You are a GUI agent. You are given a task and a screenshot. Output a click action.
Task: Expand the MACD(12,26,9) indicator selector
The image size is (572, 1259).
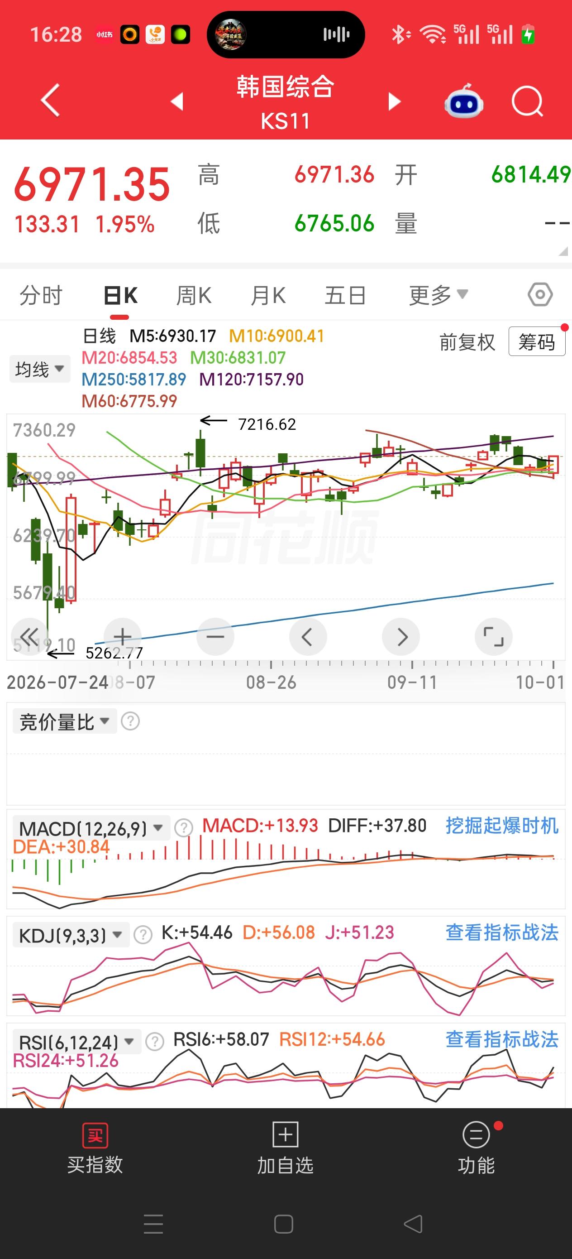click(91, 828)
